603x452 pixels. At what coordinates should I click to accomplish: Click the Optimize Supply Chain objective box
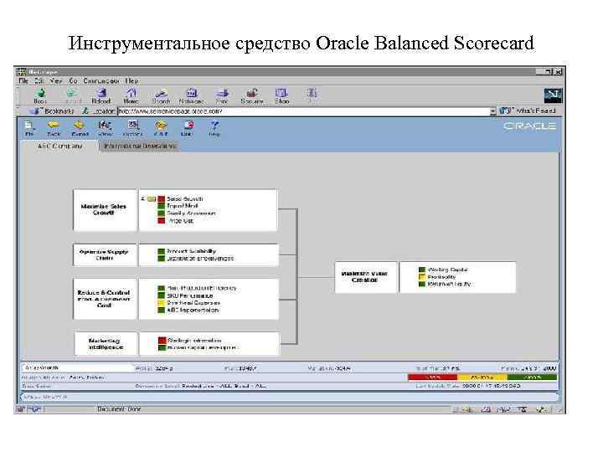105,254
